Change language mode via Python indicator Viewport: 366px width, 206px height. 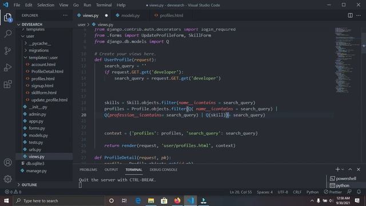312,192
